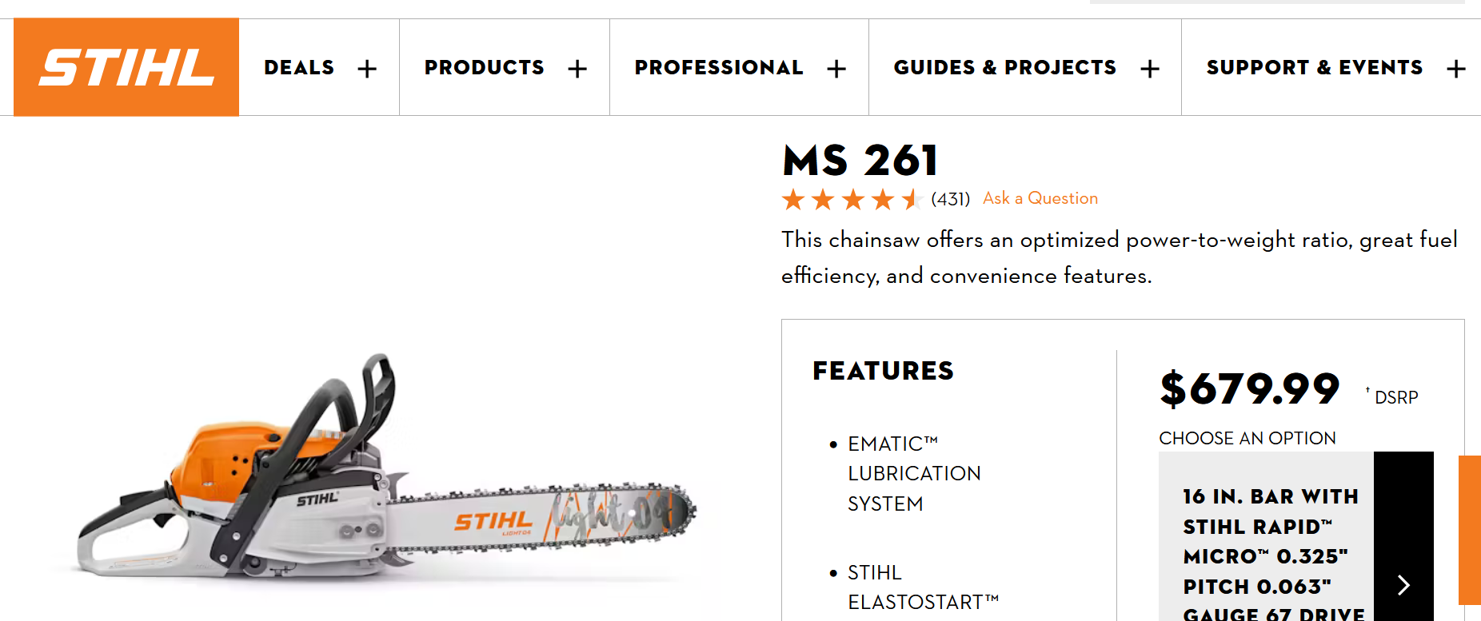Click the DSRP footnote beside the price
The width and height of the screenshot is (1481, 621).
point(1395,397)
